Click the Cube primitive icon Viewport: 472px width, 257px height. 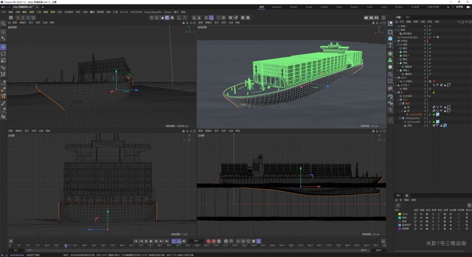pos(390,39)
